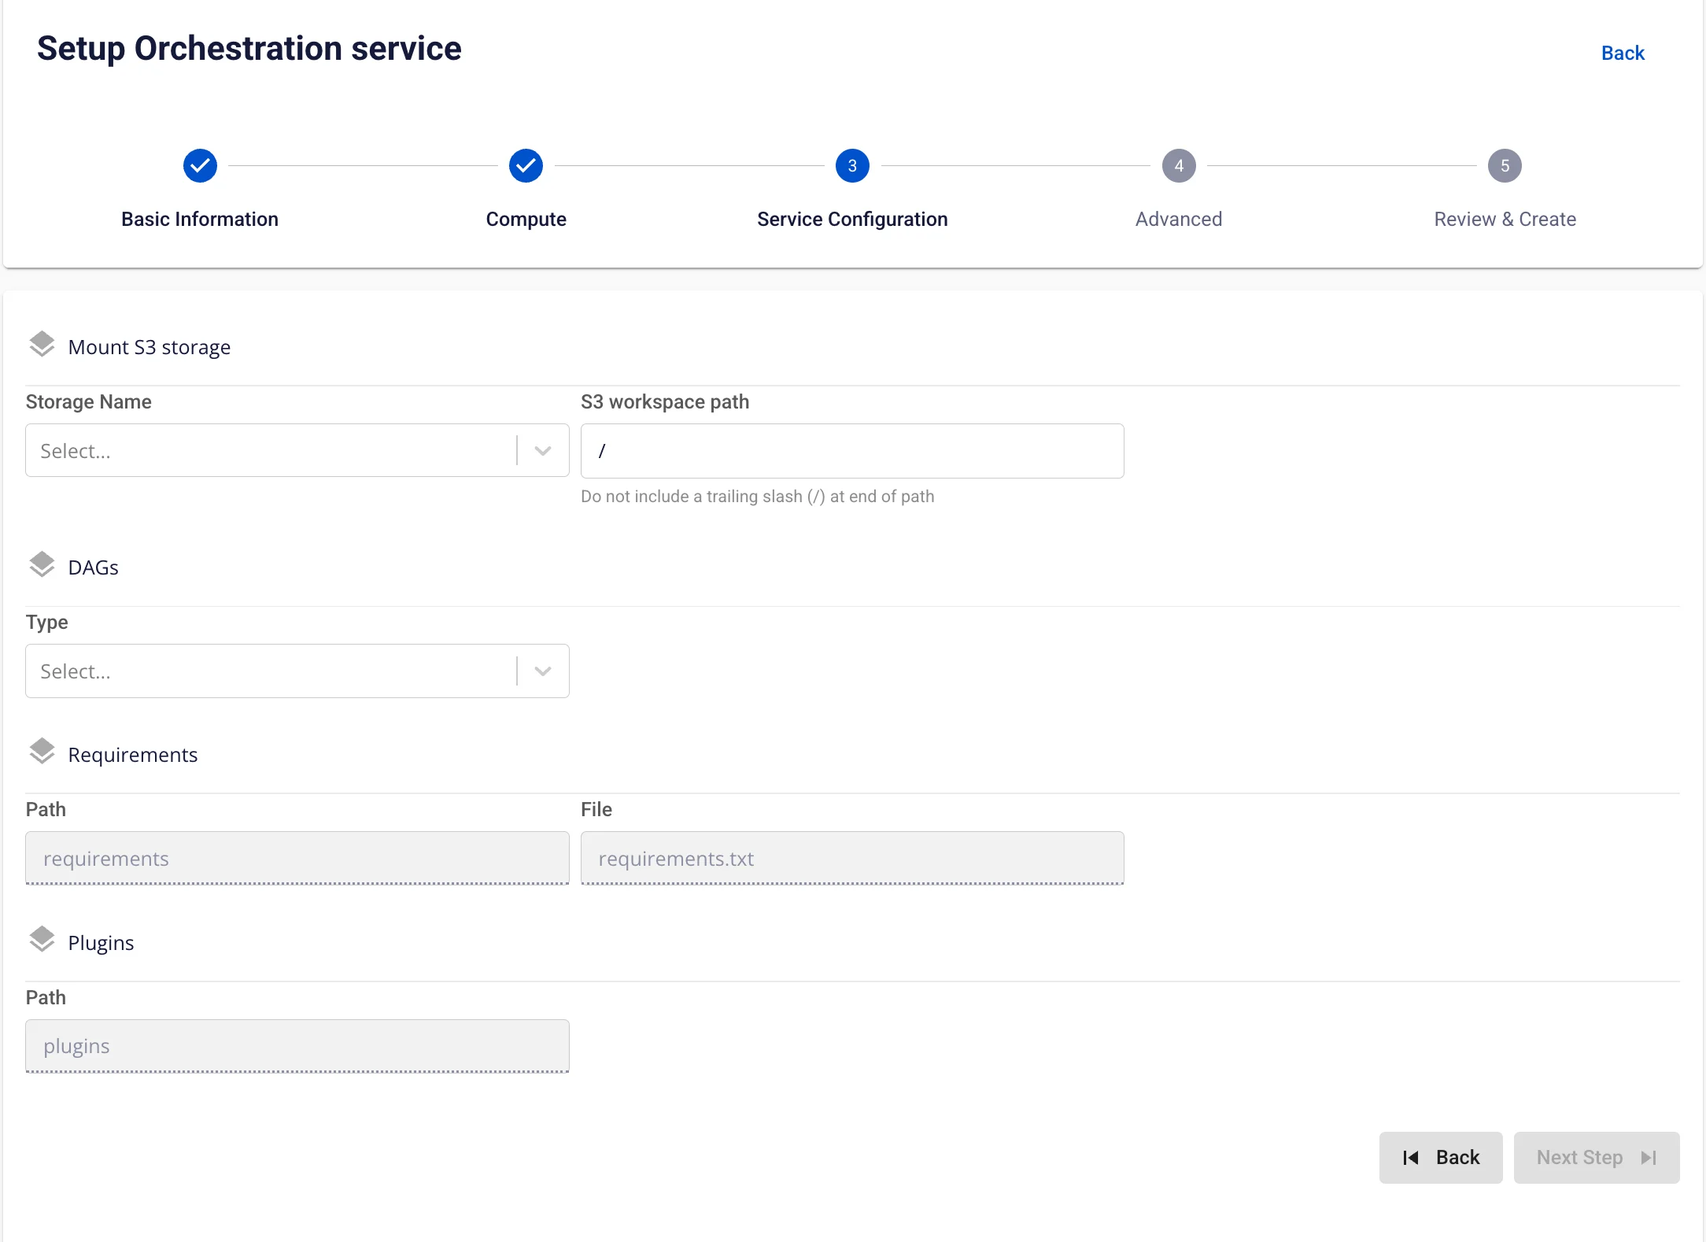1706x1242 pixels.
Task: Open the Storage Name dropdown
Action: (x=297, y=451)
